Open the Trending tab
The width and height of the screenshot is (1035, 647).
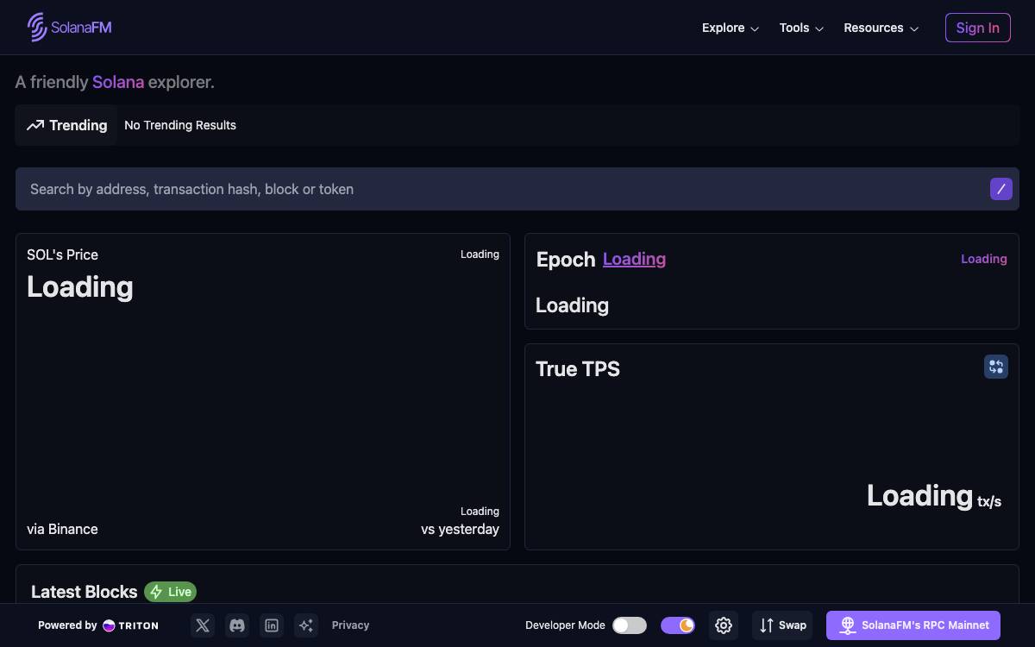tap(66, 125)
